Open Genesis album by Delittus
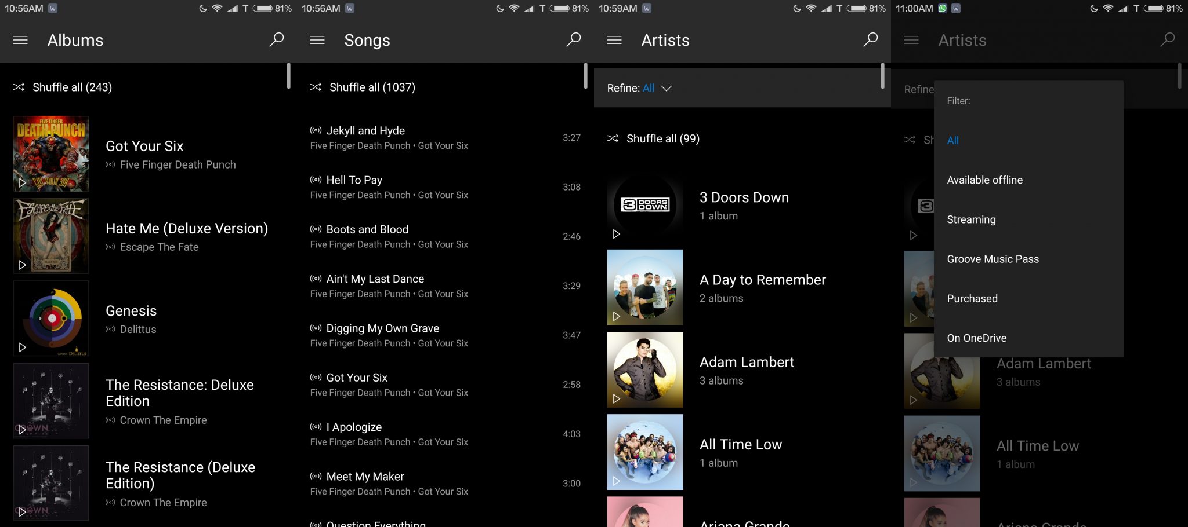This screenshot has width=1188, height=527. coord(131,311)
